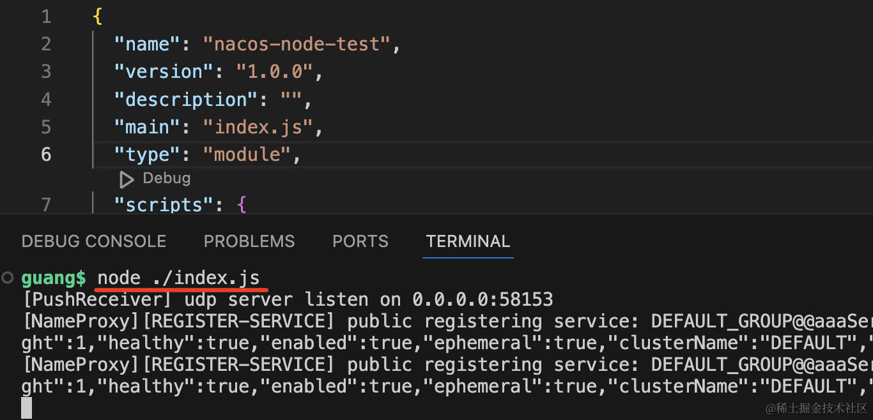
Task: Select line 6 via its line number
Action: coord(46,154)
